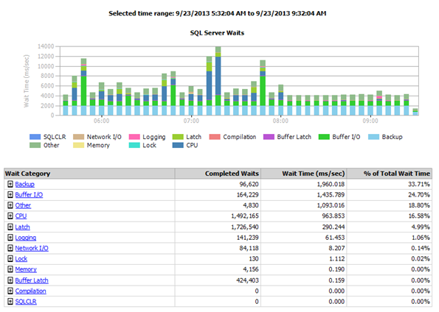Open the Buffer I/O link in table
The width and height of the screenshot is (439, 312).
coord(29,195)
